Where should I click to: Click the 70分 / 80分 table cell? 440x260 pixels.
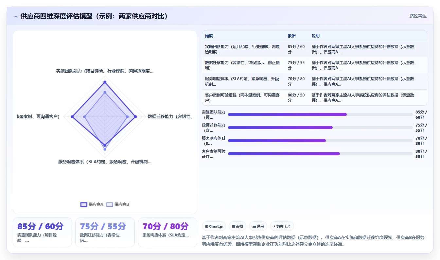296,81
